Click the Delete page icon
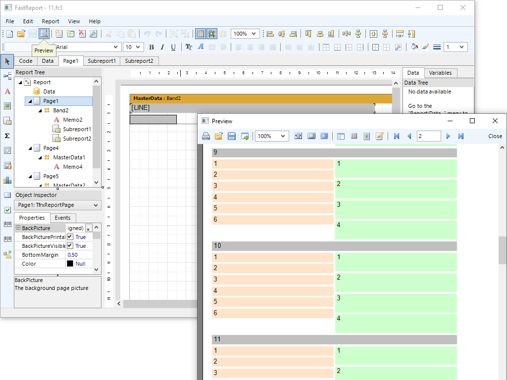This screenshot has width=507, height=380. point(82,34)
